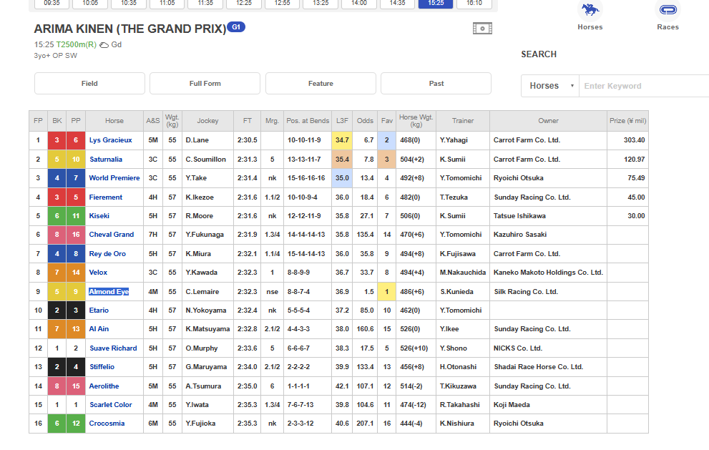Open the World Premiere horse link
Screen dimensions: 709x450
tap(114, 177)
